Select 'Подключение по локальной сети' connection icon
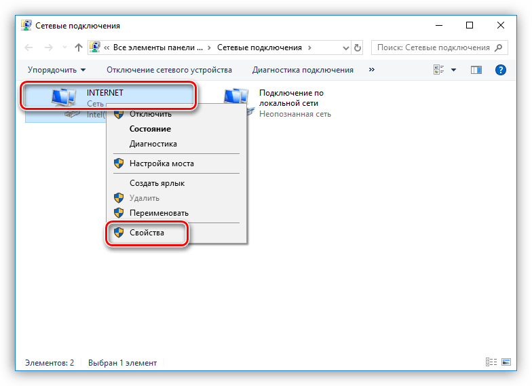This screenshot has width=532, height=386. 236,96
